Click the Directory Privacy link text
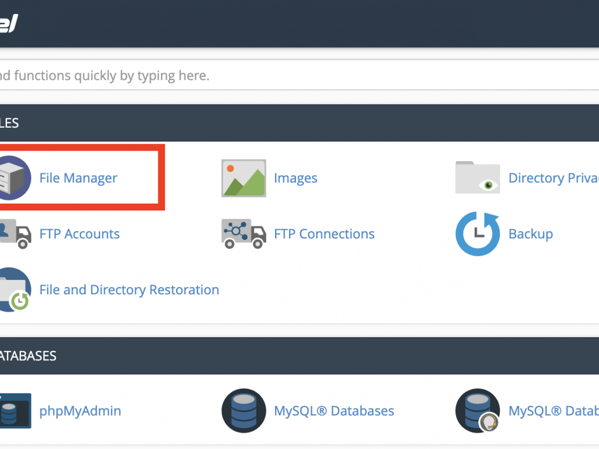599x449 pixels. coord(554,178)
